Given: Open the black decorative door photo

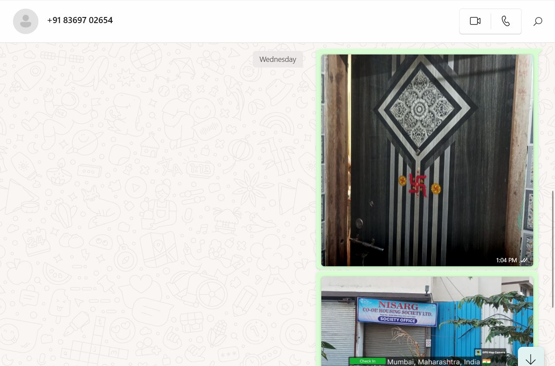Looking at the screenshot, I should coord(427,160).
